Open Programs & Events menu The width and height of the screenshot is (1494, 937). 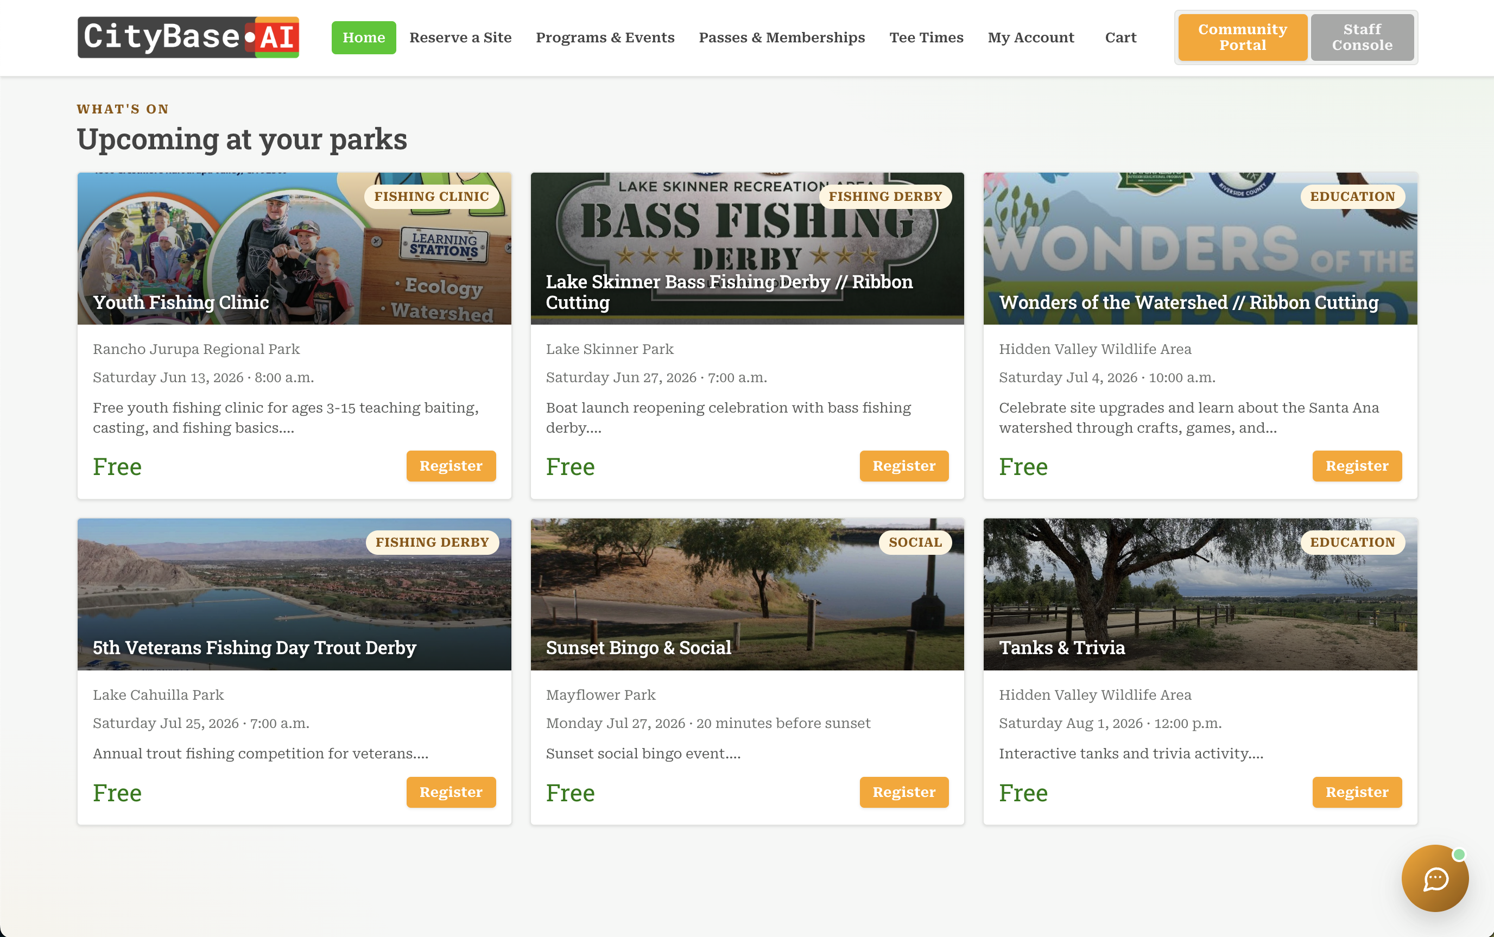605,38
